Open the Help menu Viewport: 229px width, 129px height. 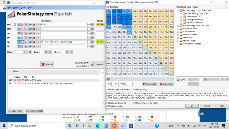30,7
